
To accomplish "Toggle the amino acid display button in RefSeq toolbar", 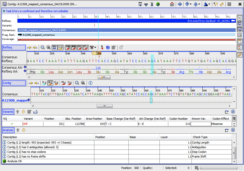I will click(x=55, y=47).
